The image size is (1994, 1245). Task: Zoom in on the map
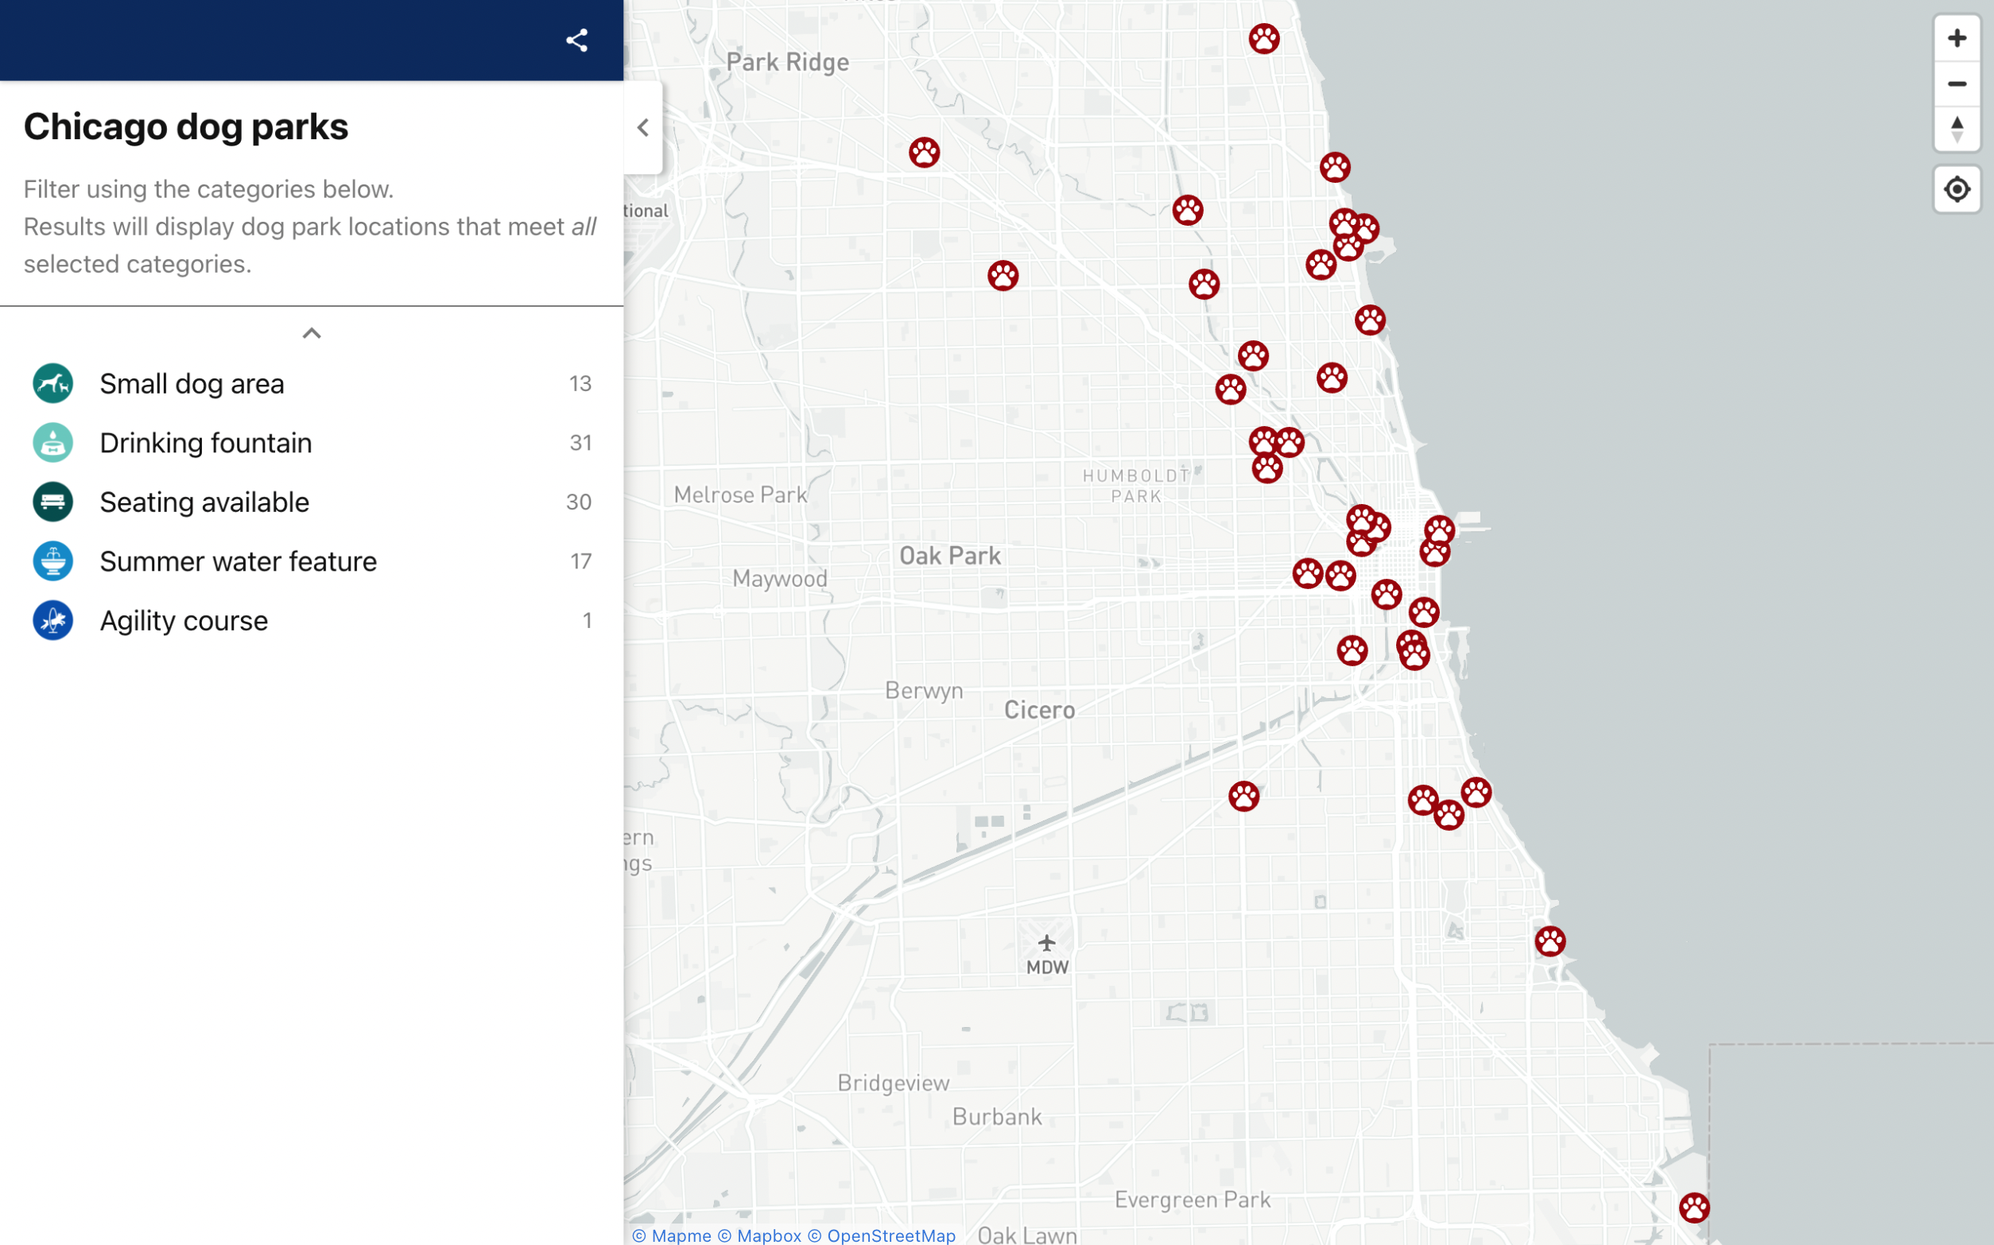(1956, 38)
